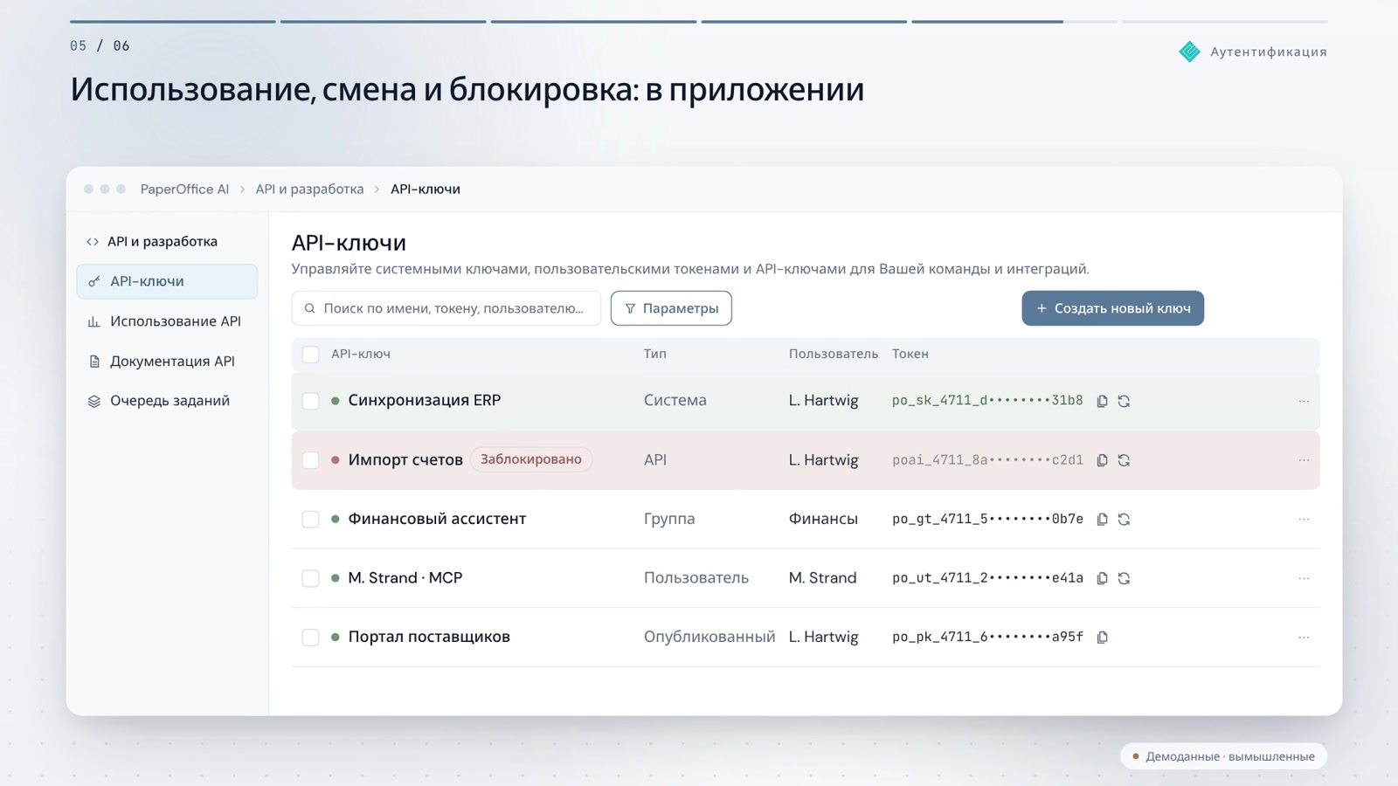Copy the M. Strand · MCP token
This screenshot has width=1398, height=786.
point(1103,578)
